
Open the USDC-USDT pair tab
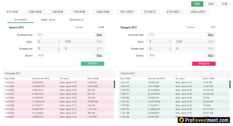point(198,12)
